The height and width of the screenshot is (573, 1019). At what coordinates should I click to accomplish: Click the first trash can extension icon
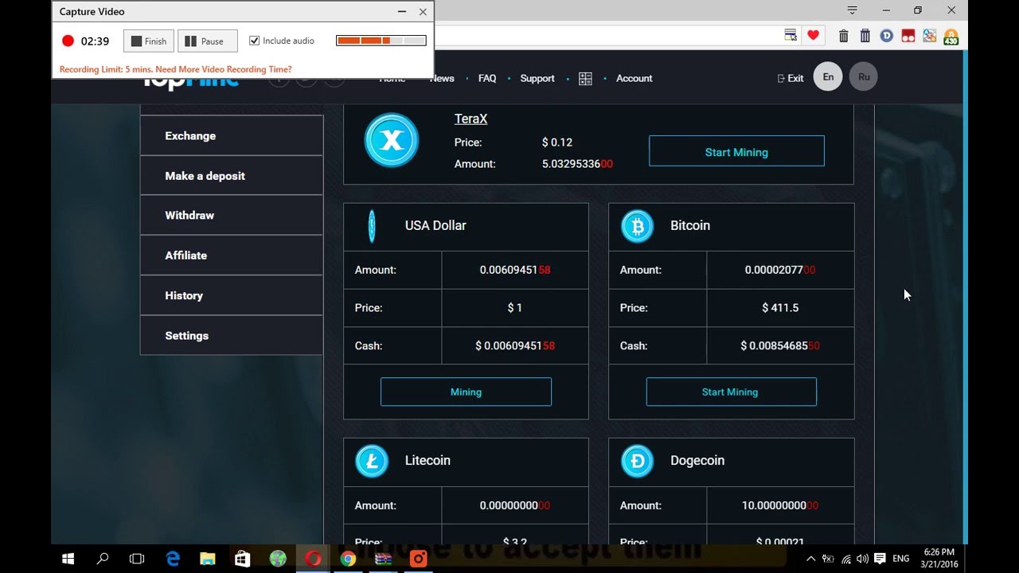coord(844,36)
